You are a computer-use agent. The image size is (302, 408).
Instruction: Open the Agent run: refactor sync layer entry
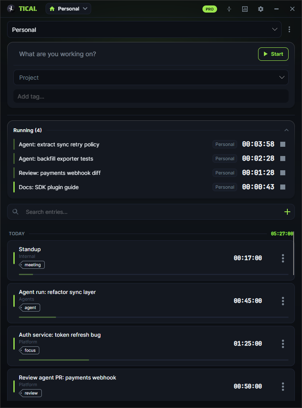point(151,303)
